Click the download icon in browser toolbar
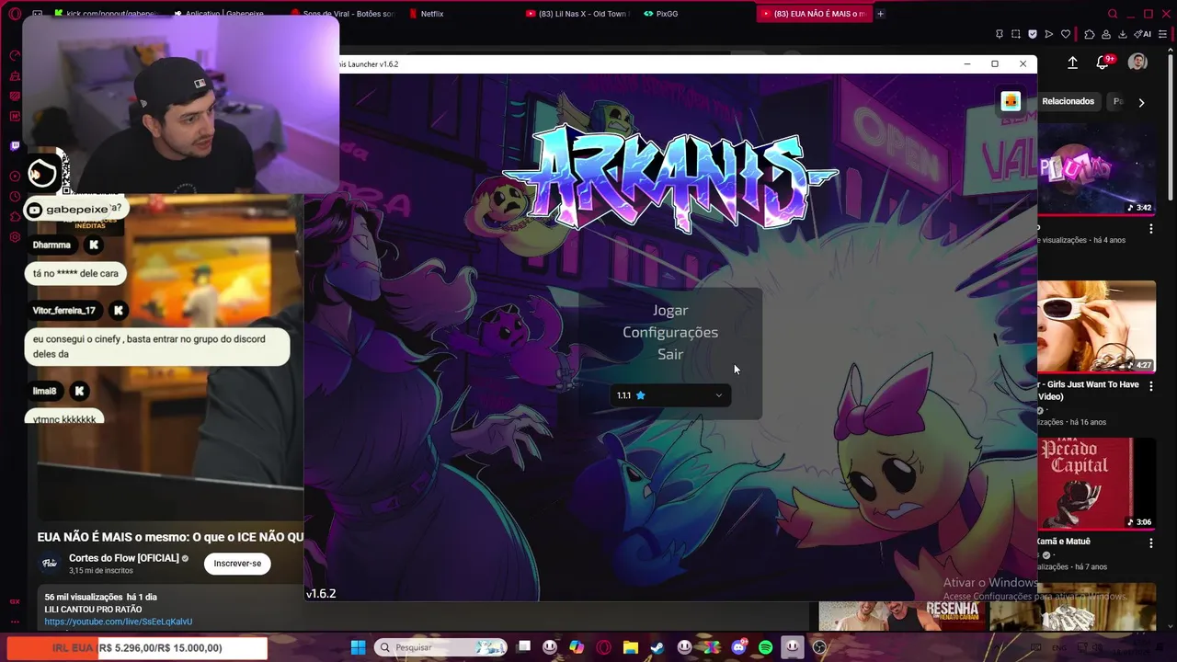The image size is (1177, 662). [x=1122, y=34]
